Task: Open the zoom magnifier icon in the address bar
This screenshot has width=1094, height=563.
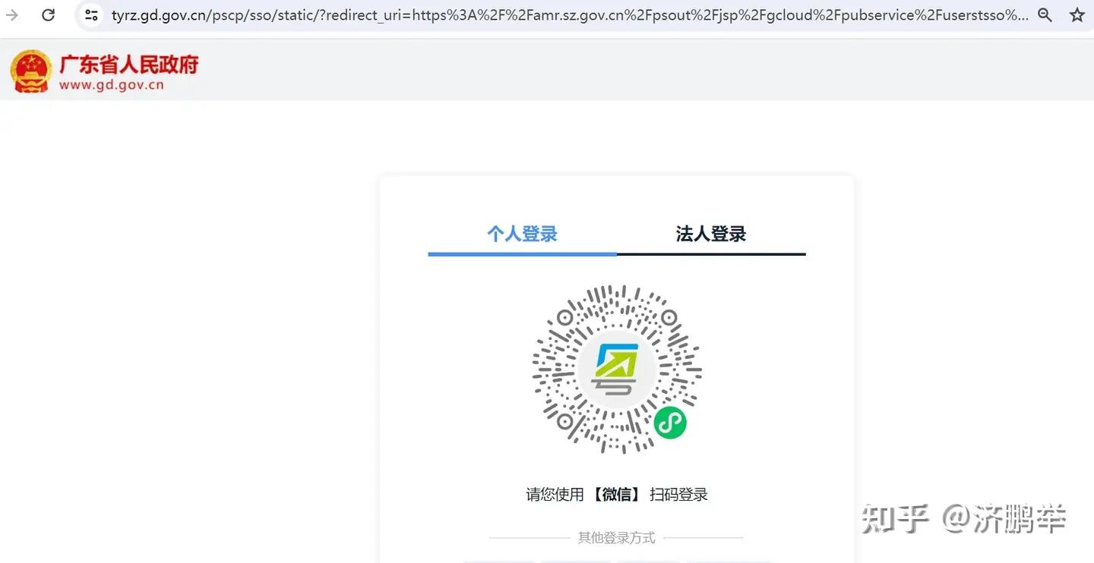Action: [1045, 14]
